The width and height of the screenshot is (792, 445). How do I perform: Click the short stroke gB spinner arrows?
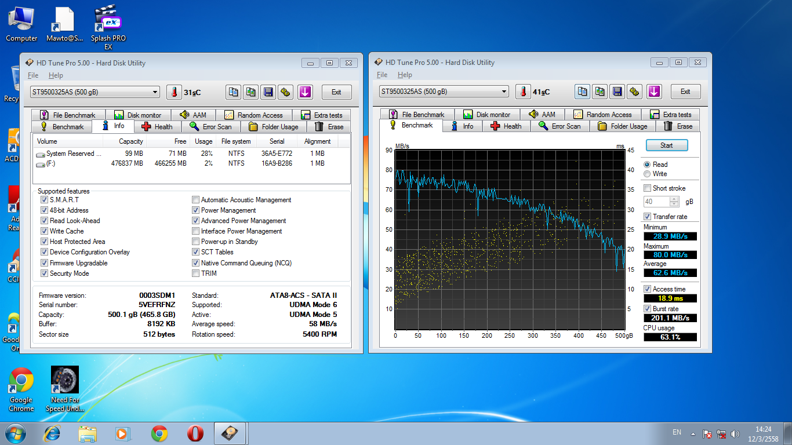coord(674,202)
